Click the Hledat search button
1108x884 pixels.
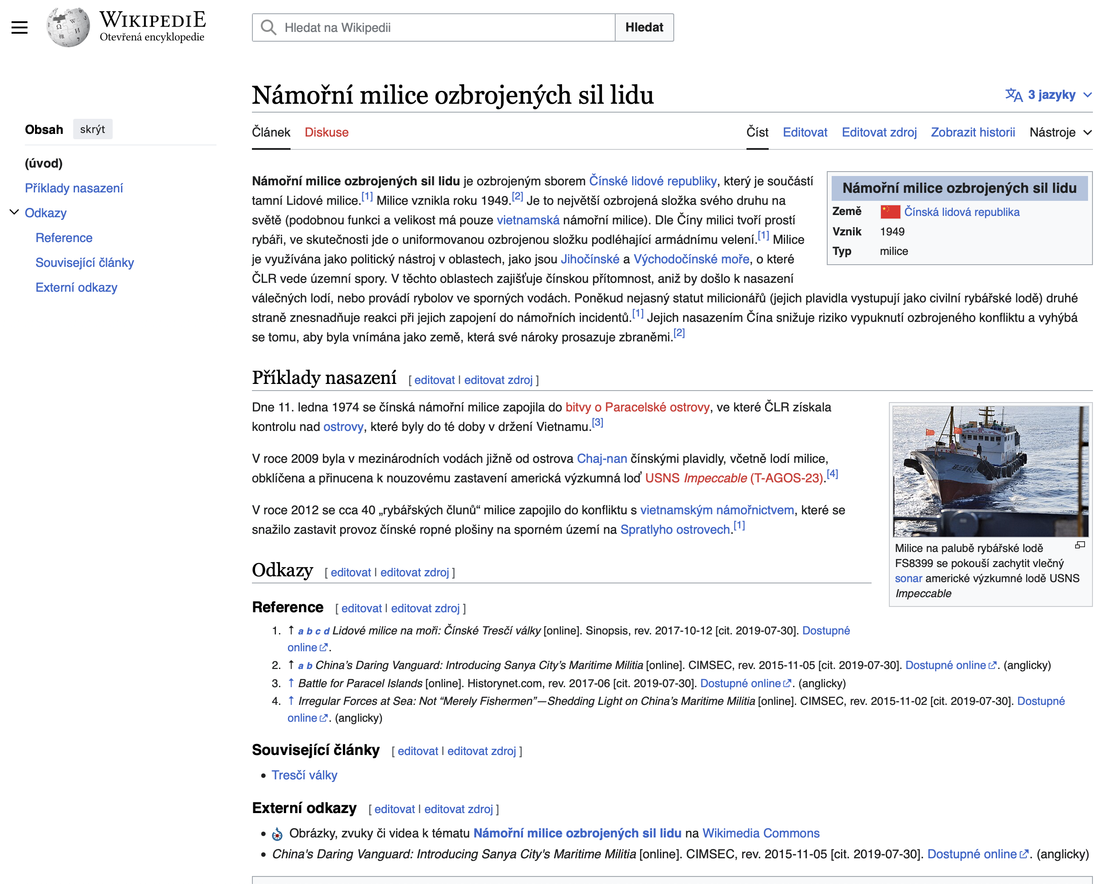[644, 27]
